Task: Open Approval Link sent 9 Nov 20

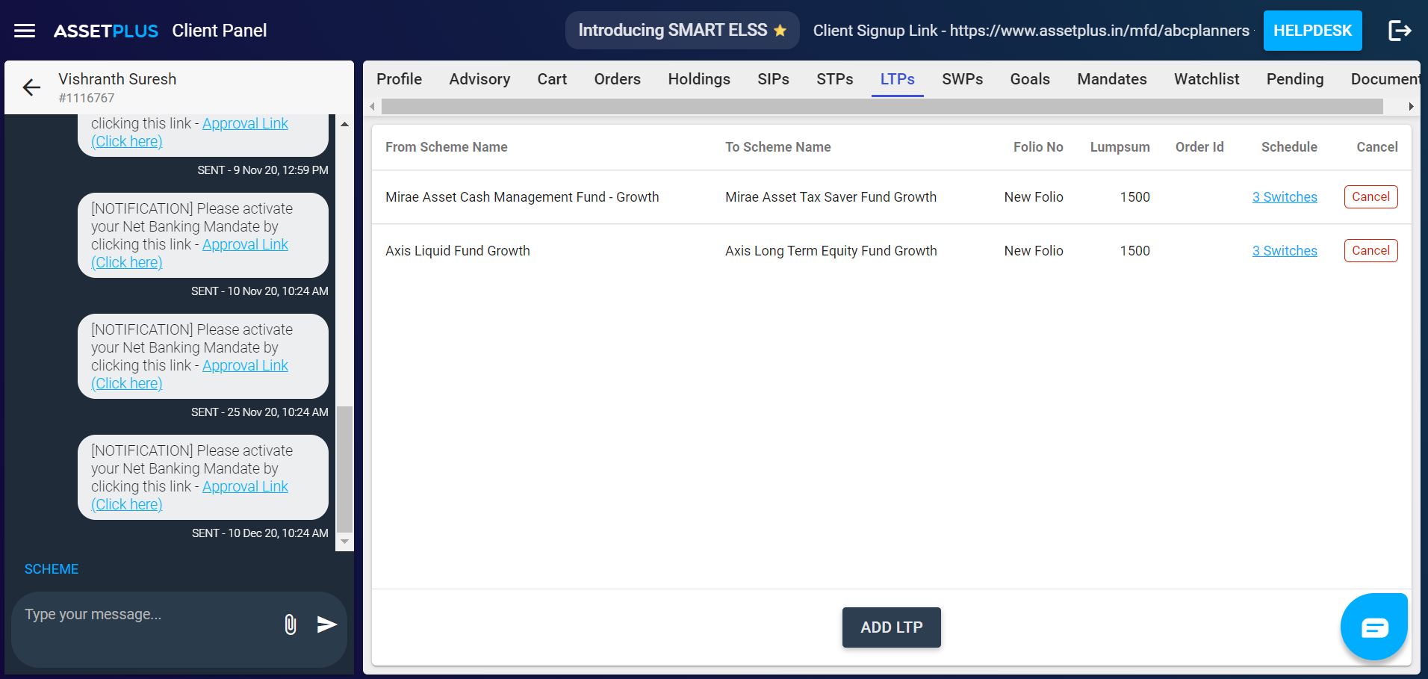Action: pyautogui.click(x=245, y=123)
